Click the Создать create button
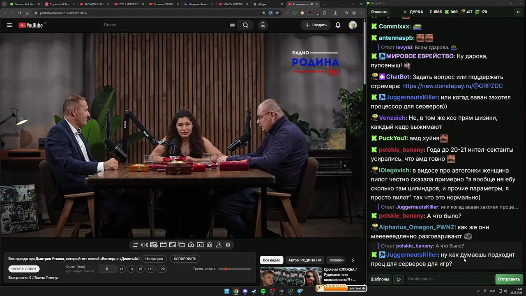526x296 pixels. pyautogui.click(x=316, y=25)
